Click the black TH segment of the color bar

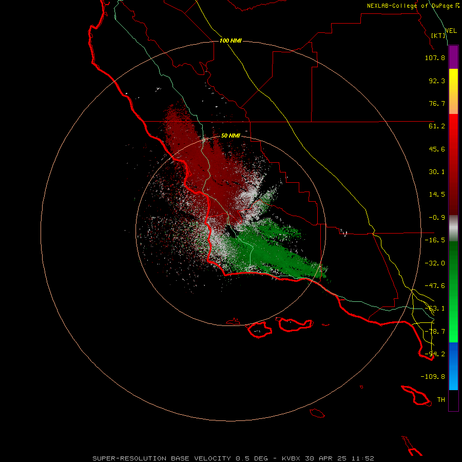tap(453, 400)
